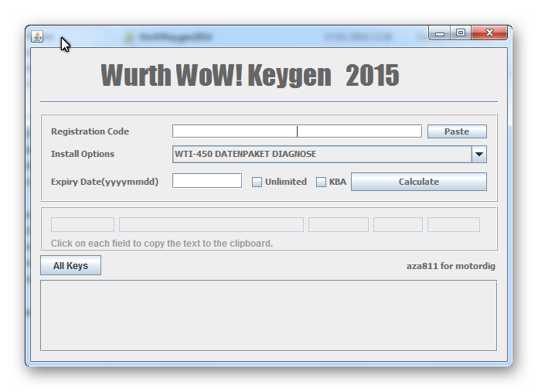This screenshot has width=538, height=392.
Task: Click the Calculate button
Action: click(x=419, y=182)
